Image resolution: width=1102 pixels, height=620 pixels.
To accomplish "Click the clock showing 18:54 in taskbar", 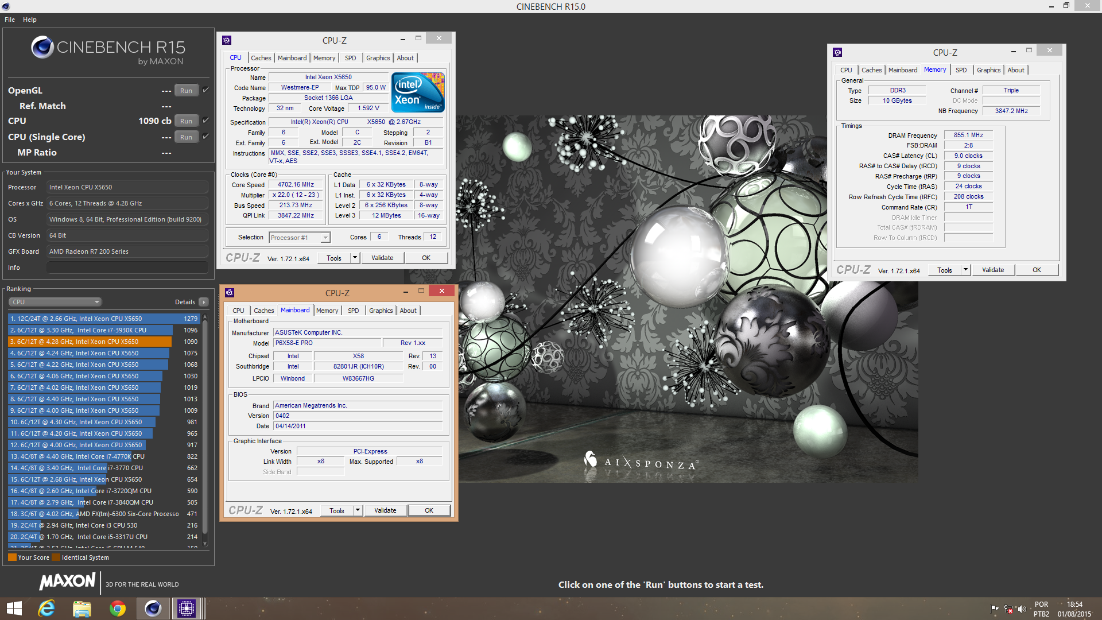I will (x=1074, y=604).
